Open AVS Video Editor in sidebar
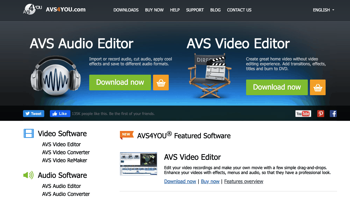 [61, 145]
